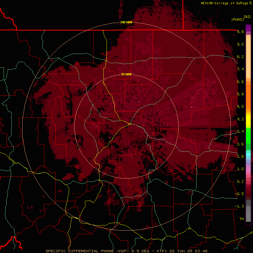Click the 2.6 legend value
Viewport: 253px width, 253px height.
(240, 144)
